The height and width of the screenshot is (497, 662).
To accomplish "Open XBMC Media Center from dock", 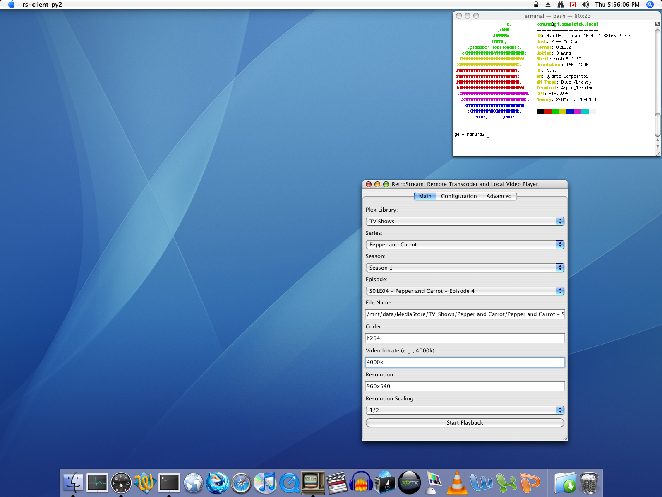I will point(409,483).
